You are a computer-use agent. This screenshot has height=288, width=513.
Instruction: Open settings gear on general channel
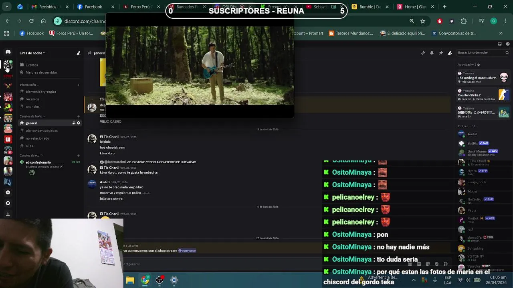coord(79,123)
